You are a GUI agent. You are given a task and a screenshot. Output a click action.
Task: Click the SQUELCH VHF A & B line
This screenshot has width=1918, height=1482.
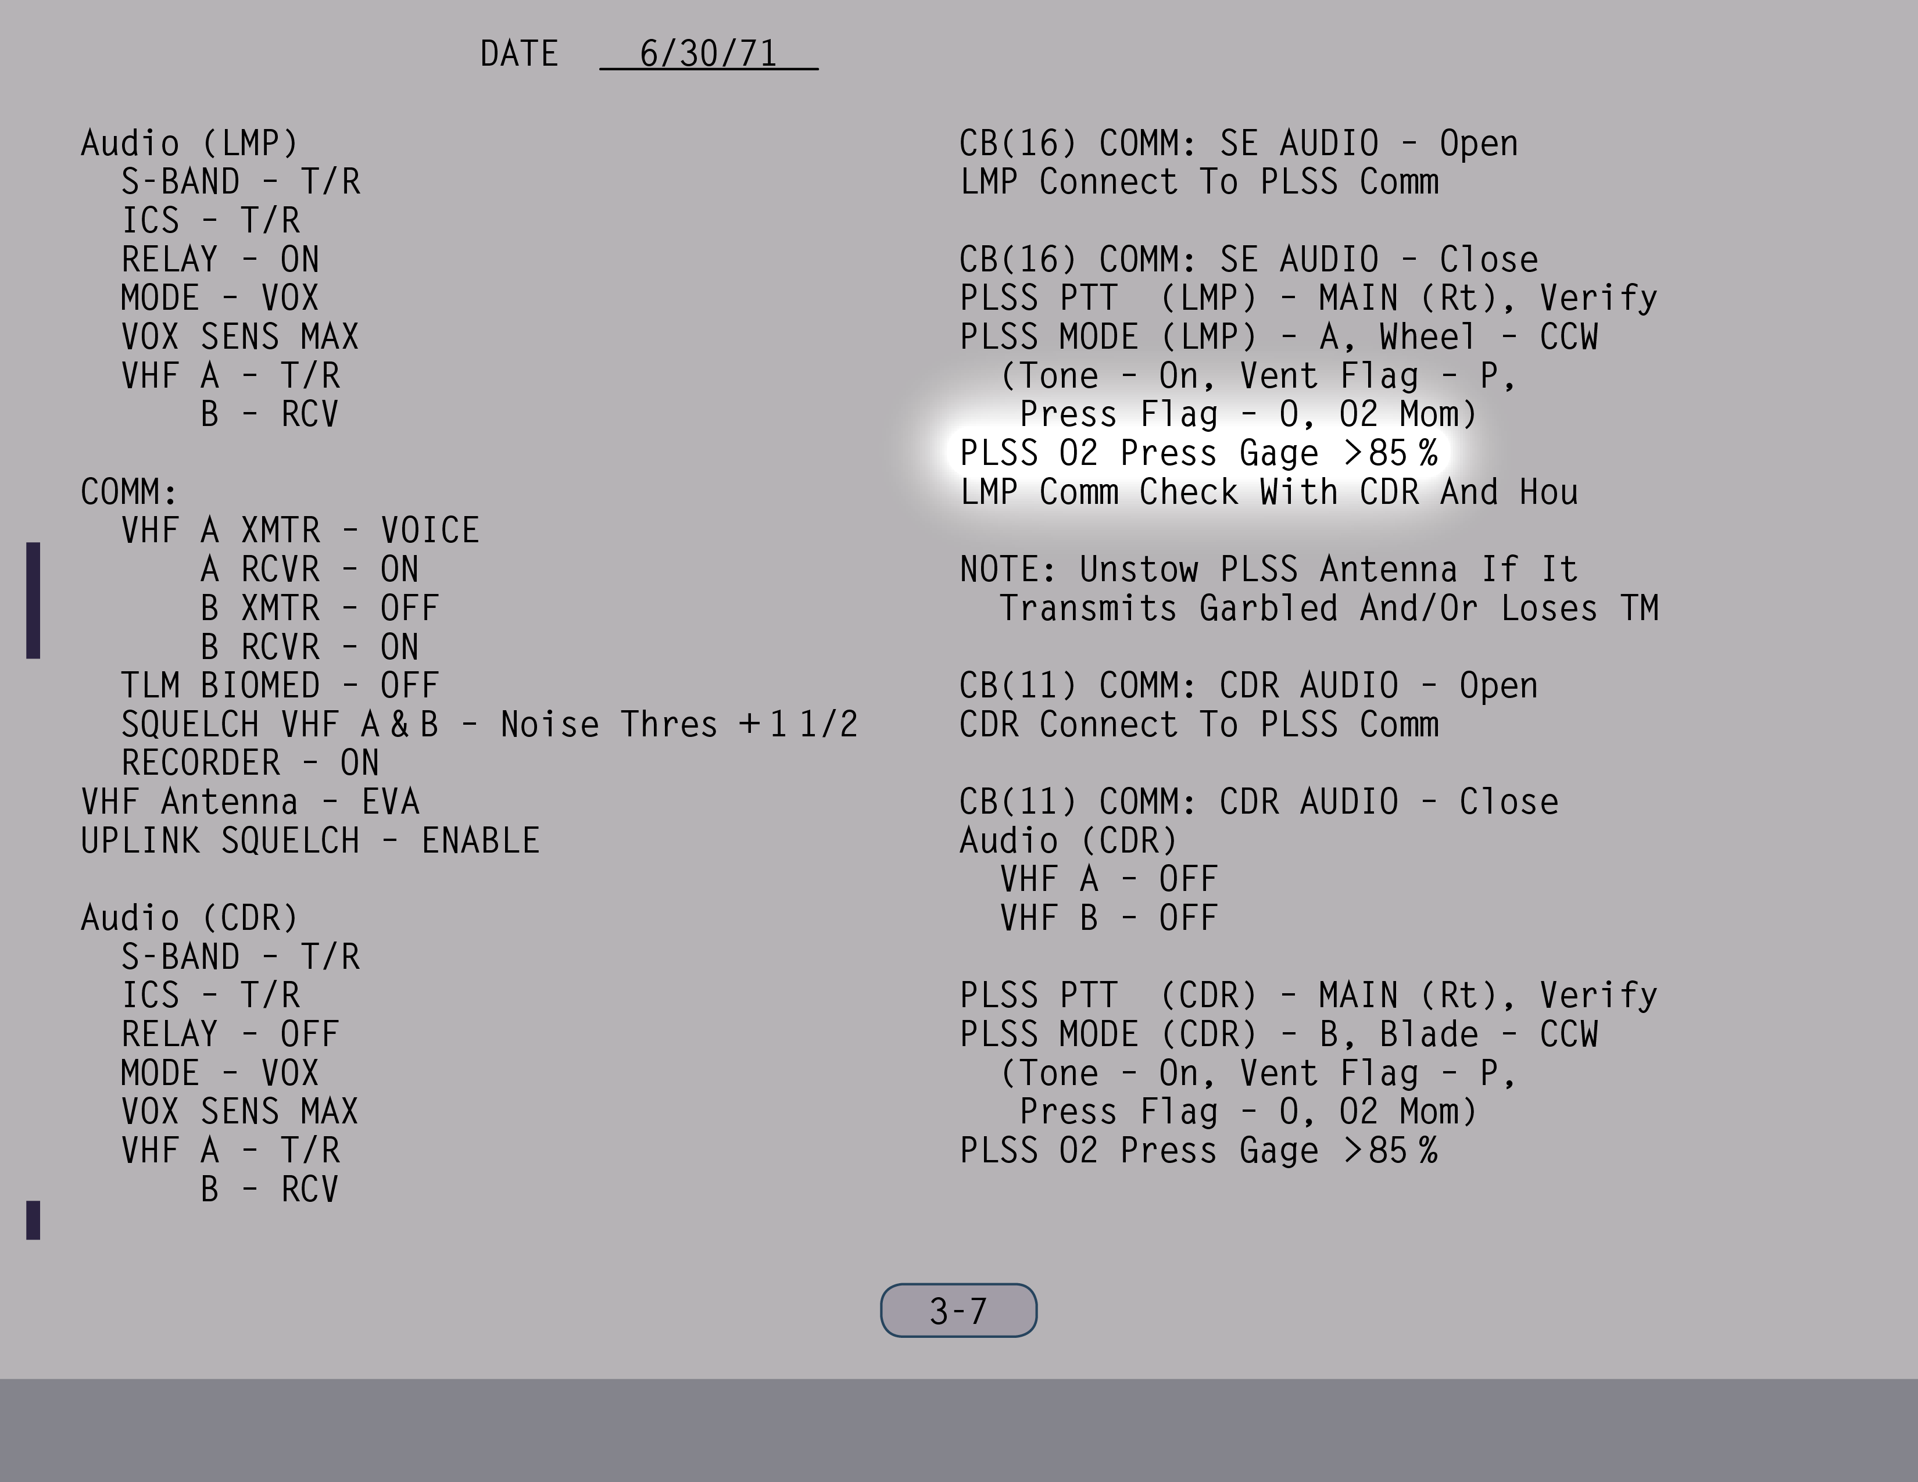[489, 724]
